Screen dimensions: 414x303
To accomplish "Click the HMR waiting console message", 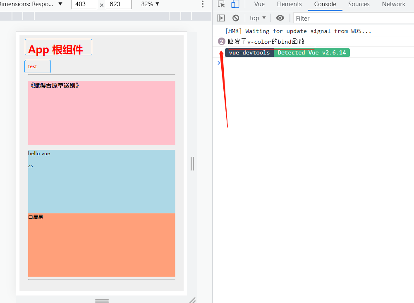I will point(298,31).
